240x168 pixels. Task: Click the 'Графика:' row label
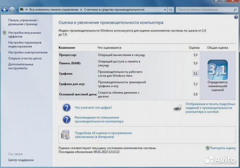tap(66, 73)
